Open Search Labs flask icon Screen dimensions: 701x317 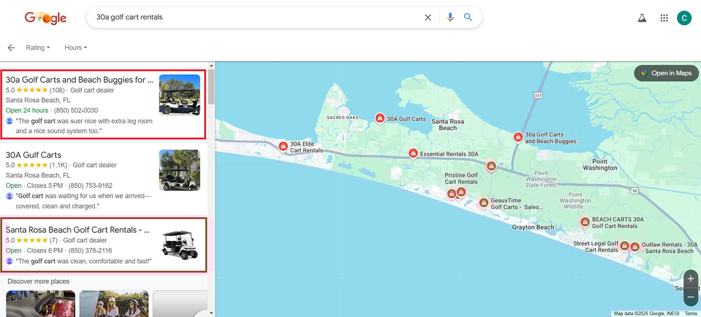(x=642, y=18)
